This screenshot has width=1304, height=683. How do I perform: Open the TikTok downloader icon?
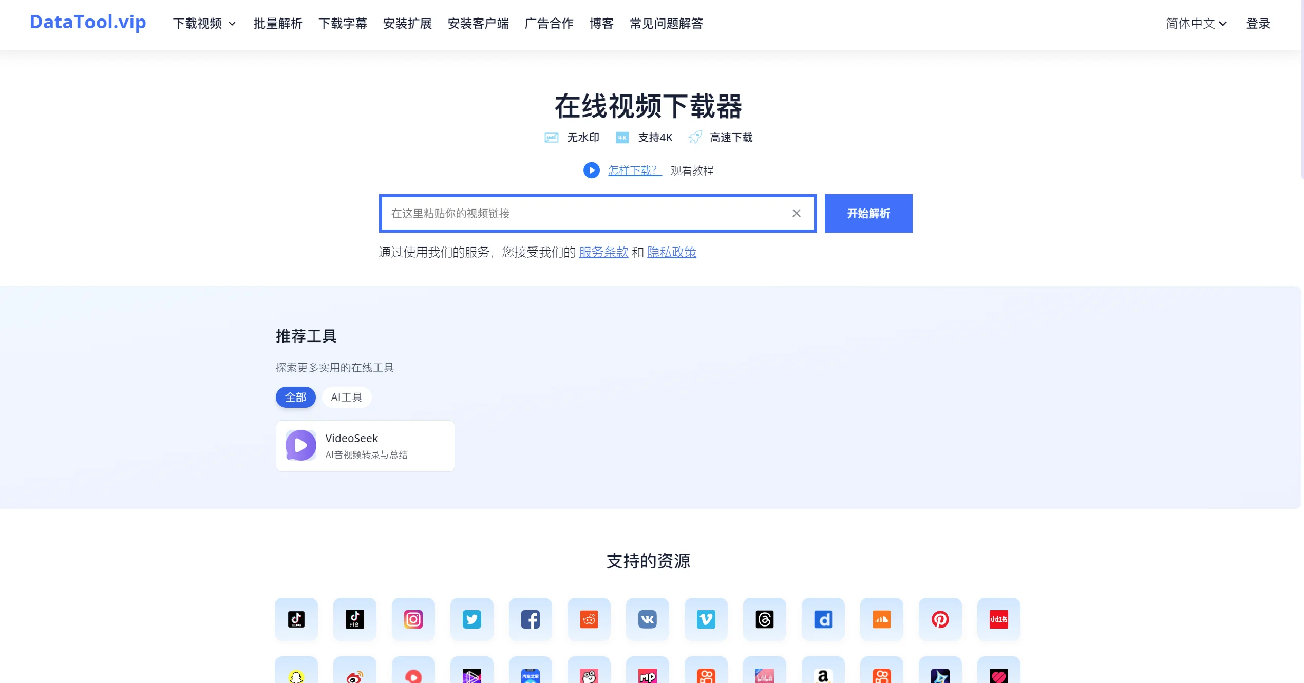(296, 619)
